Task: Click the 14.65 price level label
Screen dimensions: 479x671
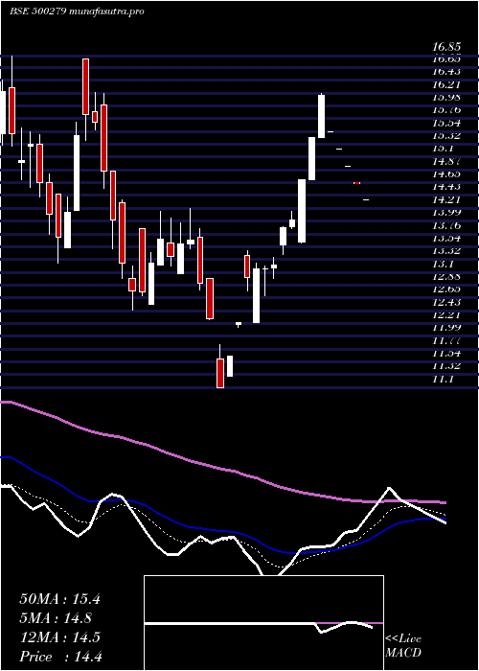Action: pyautogui.click(x=446, y=174)
